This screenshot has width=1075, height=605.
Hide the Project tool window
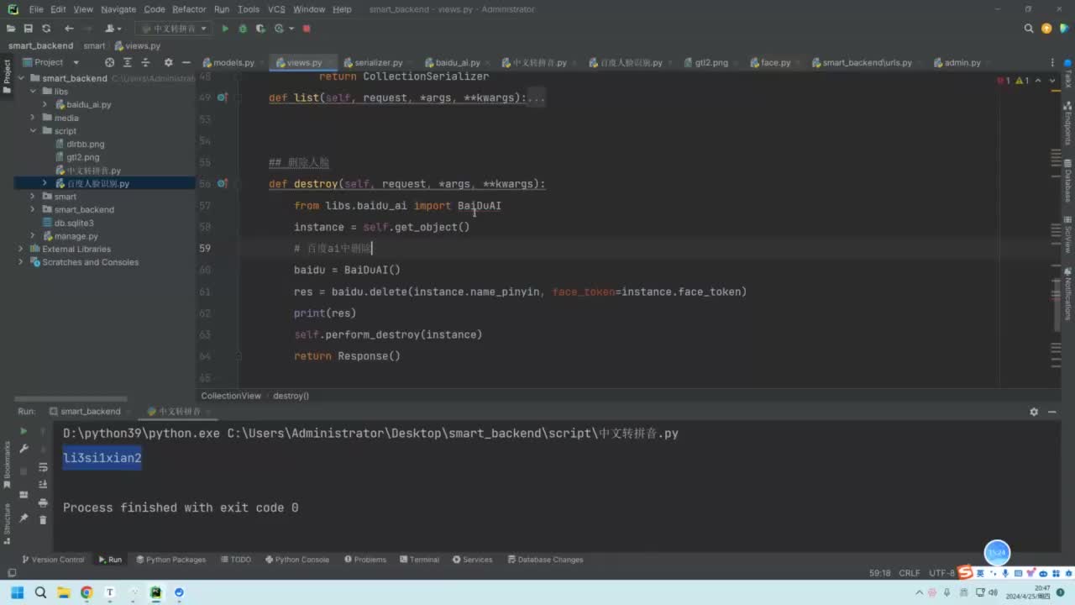pos(186,62)
